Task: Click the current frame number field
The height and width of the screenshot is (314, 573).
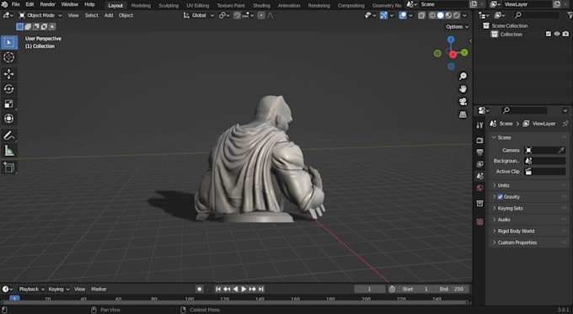Action: pos(369,289)
